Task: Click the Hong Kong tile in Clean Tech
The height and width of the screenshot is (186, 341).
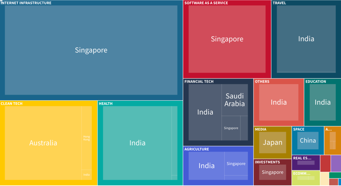Action: point(87,138)
